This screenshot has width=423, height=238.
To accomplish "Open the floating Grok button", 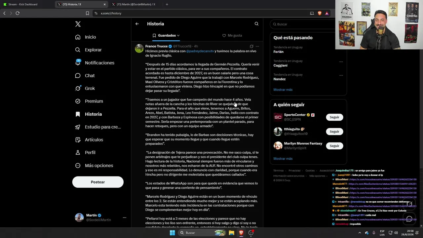I will click(409, 204).
